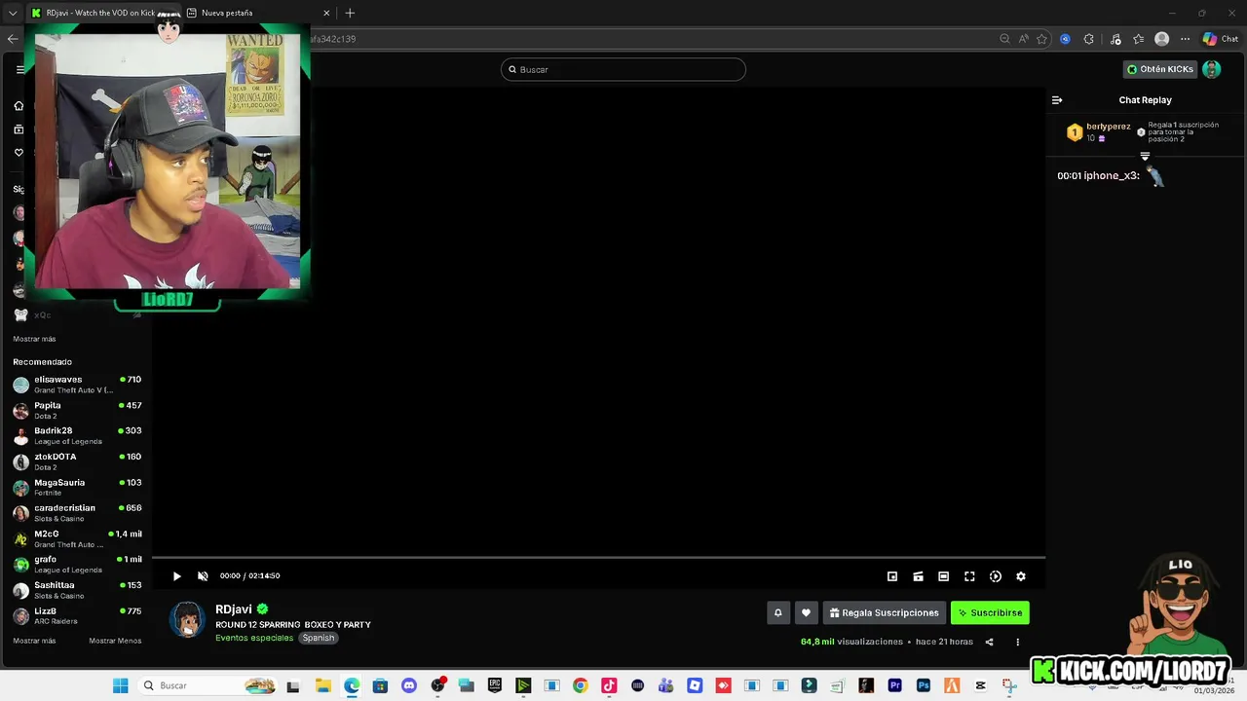Click the Windows taskbar Buscar search box

(x=208, y=685)
